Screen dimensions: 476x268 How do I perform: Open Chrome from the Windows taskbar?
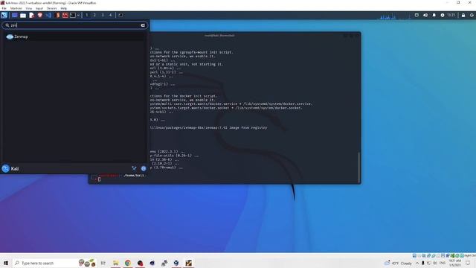128,263
